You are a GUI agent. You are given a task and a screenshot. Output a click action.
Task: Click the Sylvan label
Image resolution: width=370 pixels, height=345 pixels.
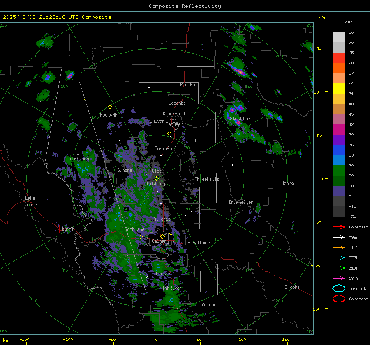point(157,121)
